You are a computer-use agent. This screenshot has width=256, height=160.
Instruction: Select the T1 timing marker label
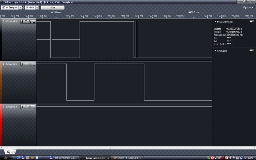[215, 38]
